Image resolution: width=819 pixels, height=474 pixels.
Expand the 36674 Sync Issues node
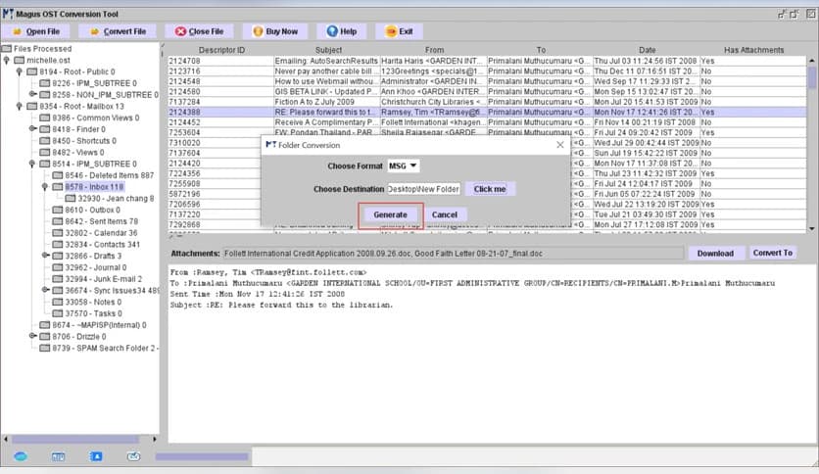coord(45,290)
